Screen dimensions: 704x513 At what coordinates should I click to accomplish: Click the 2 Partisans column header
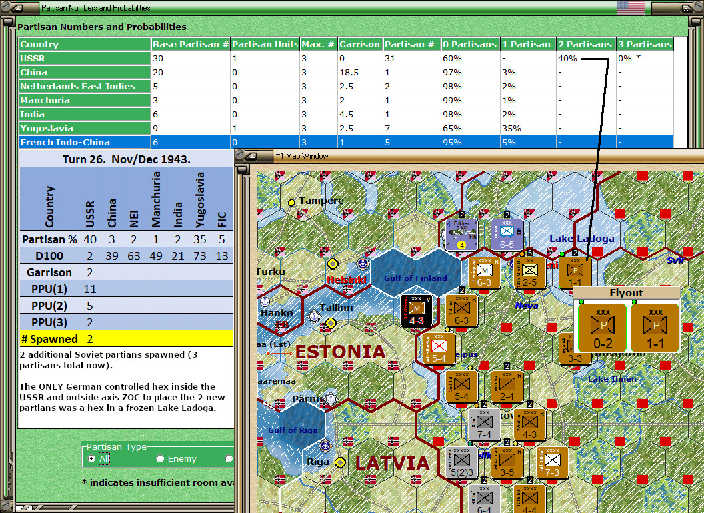[x=586, y=44]
